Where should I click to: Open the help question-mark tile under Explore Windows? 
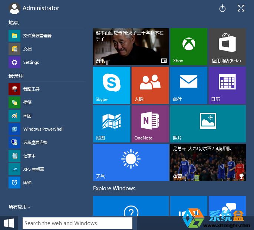tap(131, 206)
